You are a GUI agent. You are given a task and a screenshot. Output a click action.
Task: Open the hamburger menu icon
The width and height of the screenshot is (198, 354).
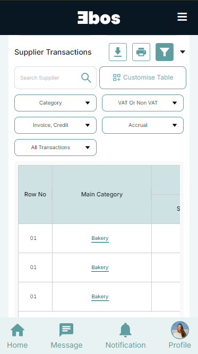(x=182, y=17)
